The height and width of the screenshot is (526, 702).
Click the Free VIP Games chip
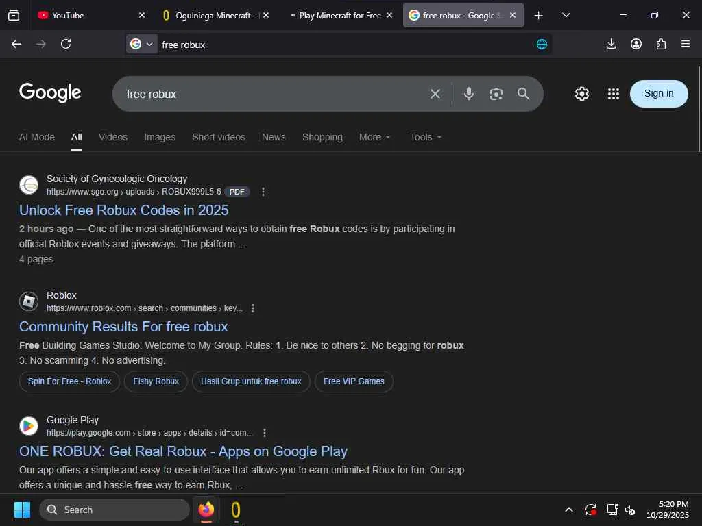tap(354, 381)
